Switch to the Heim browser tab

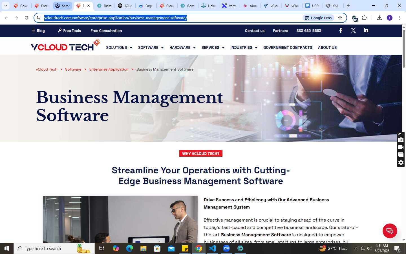(x=208, y=6)
